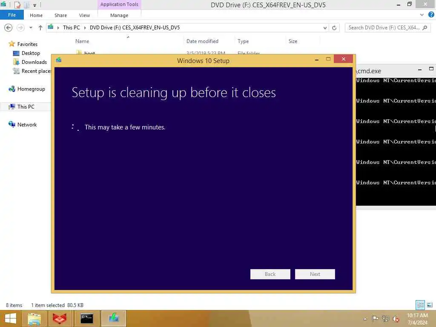The height and width of the screenshot is (327, 436).
Task: Minimize the DVD Drive Explorer window
Action: [399, 5]
